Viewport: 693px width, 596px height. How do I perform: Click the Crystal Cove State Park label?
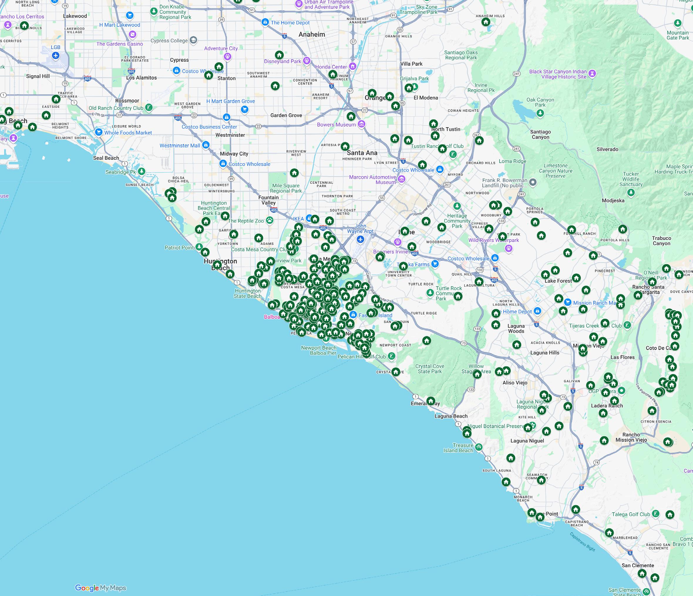coord(429,368)
